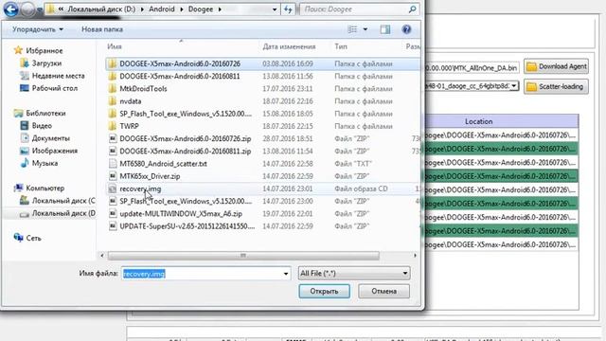Open the help question mark icon
Image resolution: width=606 pixels, height=341 pixels.
(406, 29)
